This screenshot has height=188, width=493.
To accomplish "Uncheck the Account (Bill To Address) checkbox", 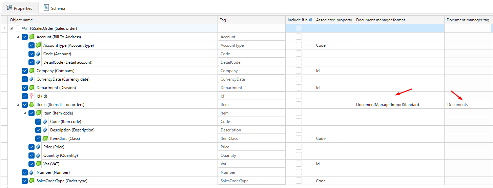I will [x=25, y=37].
